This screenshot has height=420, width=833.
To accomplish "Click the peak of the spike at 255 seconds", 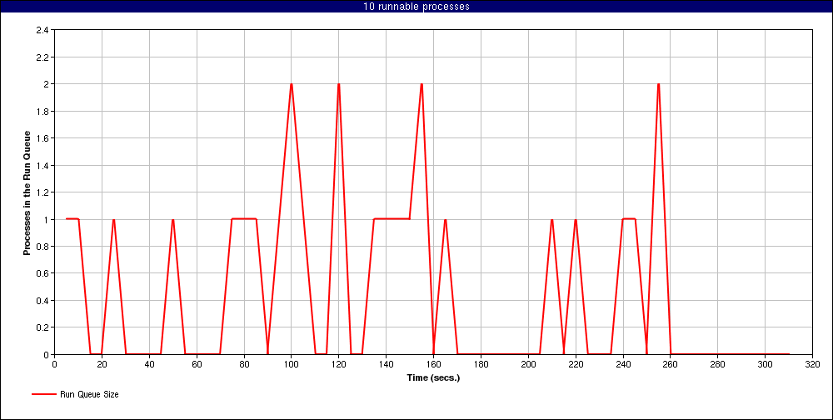I will click(x=658, y=84).
